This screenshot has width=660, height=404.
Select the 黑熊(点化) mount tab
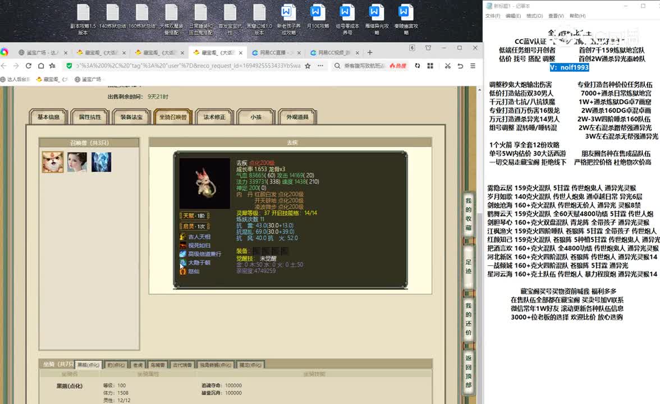pyautogui.click(x=89, y=365)
